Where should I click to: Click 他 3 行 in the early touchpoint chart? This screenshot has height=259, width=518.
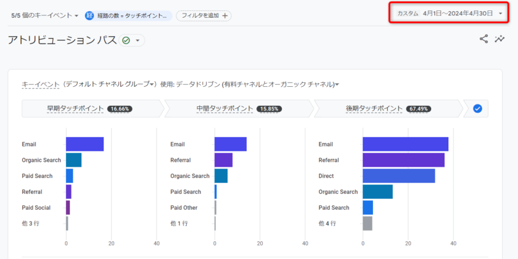coord(30,223)
